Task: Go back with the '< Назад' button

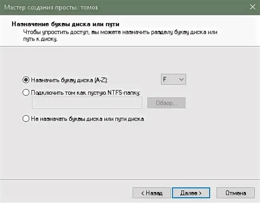Action: pyautogui.click(x=152, y=193)
